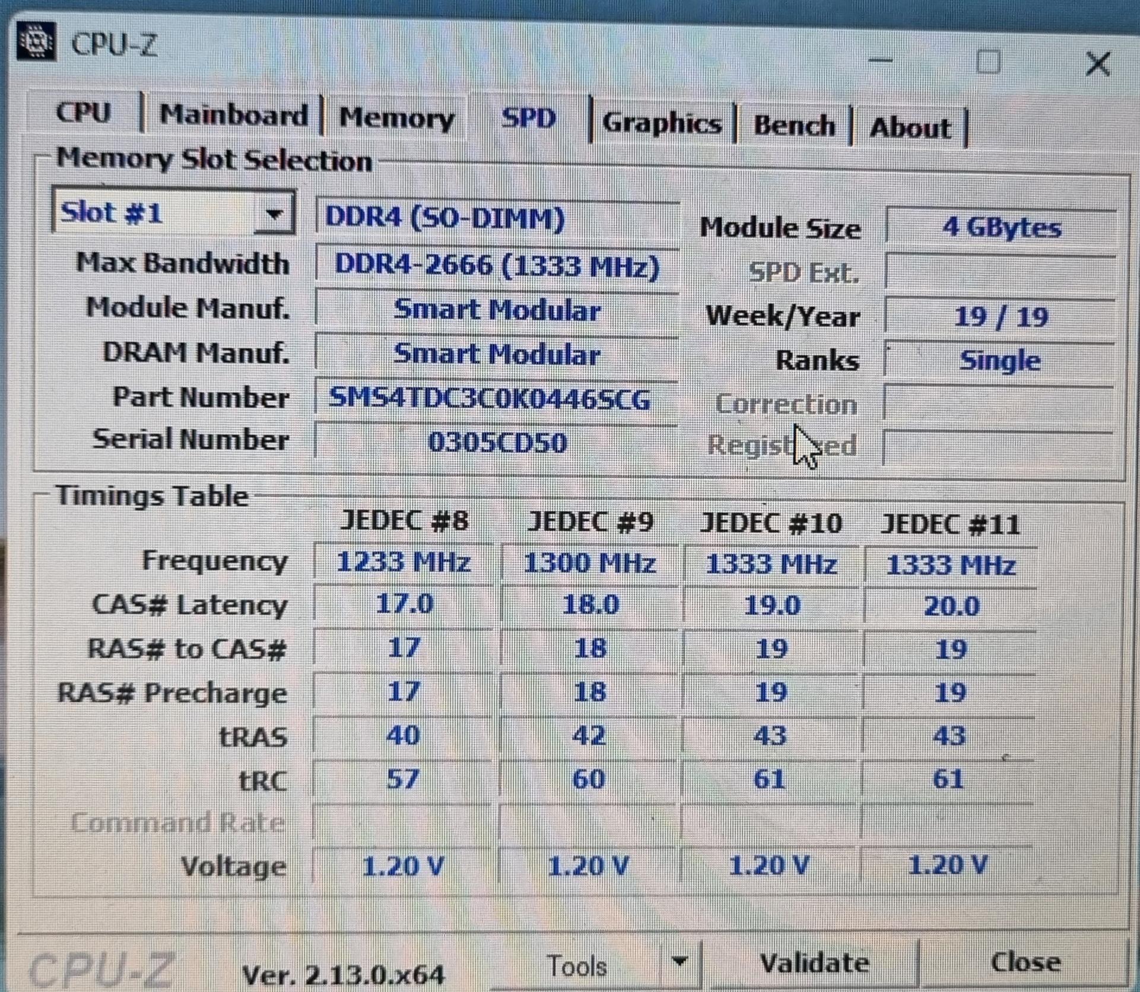Click the JEDEC #8 column header

404,521
